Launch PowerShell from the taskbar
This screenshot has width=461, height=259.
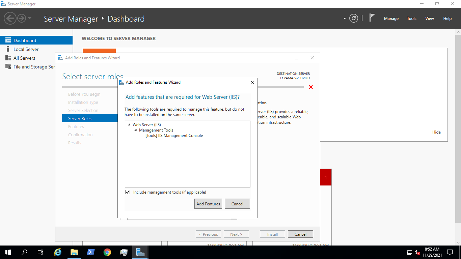click(x=91, y=252)
